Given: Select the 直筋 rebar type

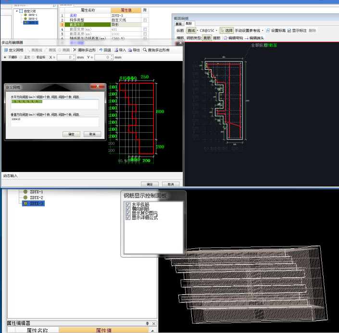Looking at the screenshot, I should pos(207,38).
